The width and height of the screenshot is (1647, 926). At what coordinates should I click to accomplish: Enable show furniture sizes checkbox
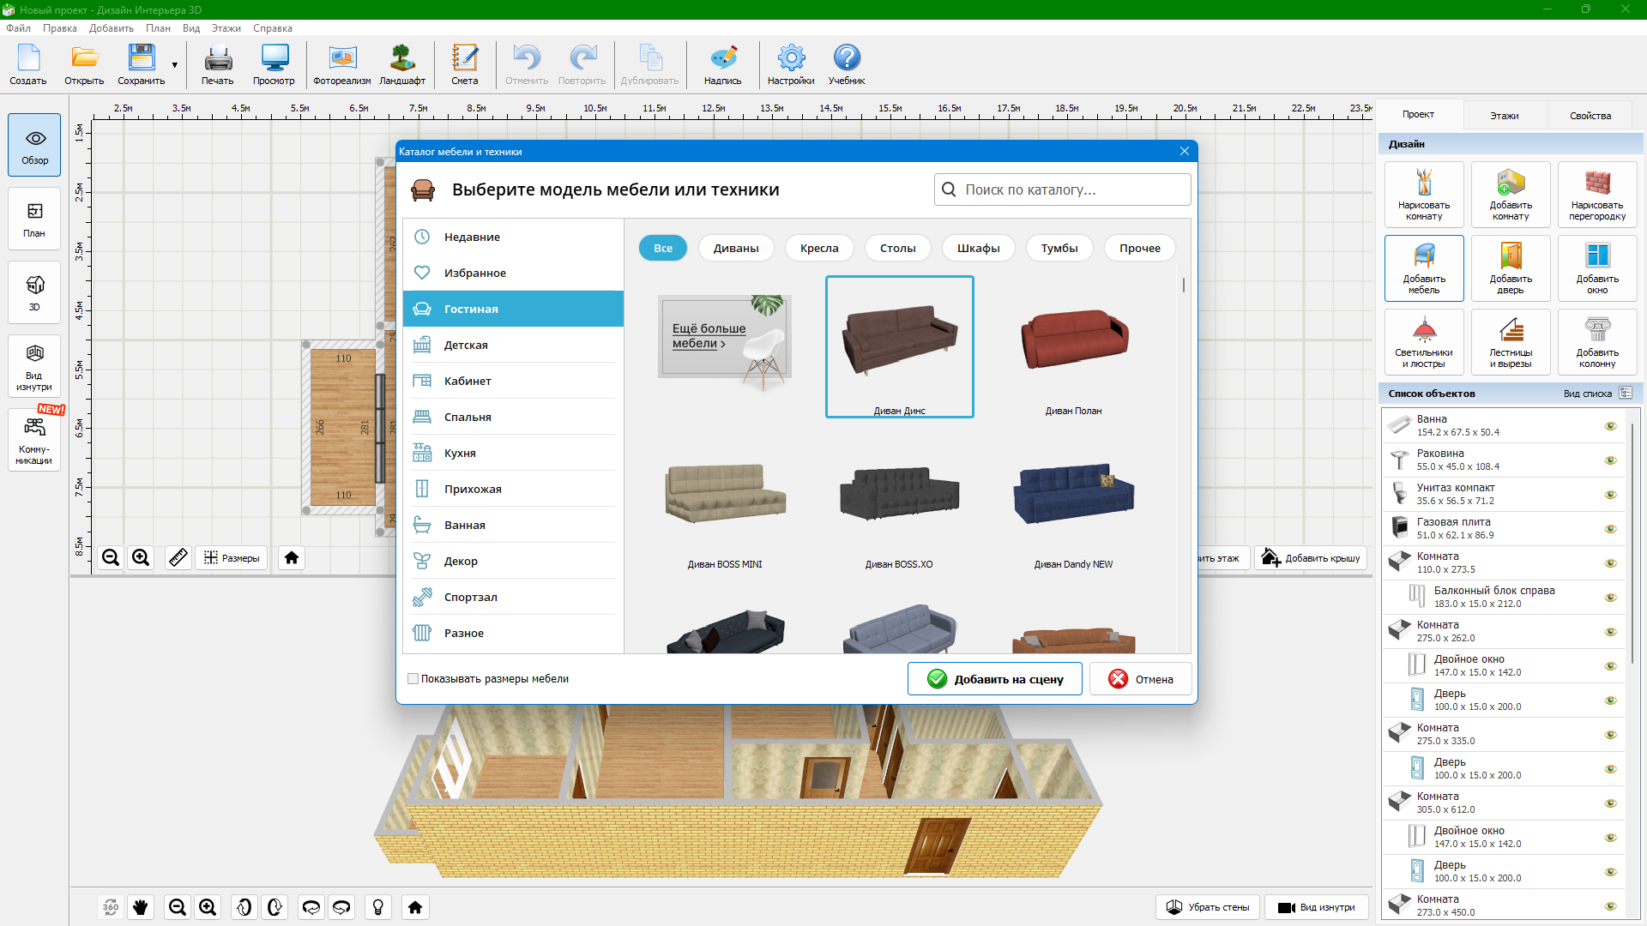413,679
